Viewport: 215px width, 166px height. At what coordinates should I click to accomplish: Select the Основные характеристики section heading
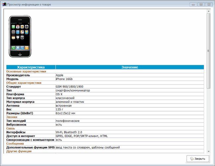tap(26, 71)
